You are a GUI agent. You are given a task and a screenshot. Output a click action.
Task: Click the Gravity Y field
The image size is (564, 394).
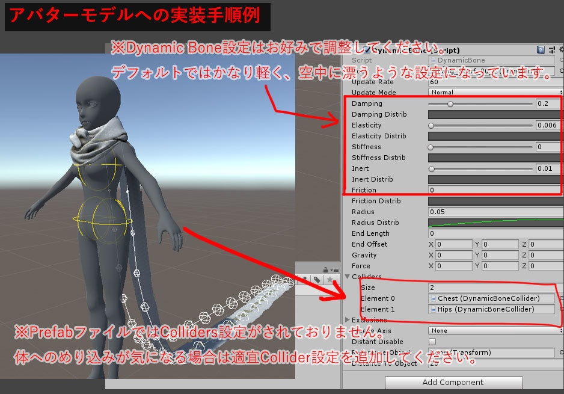click(500, 255)
